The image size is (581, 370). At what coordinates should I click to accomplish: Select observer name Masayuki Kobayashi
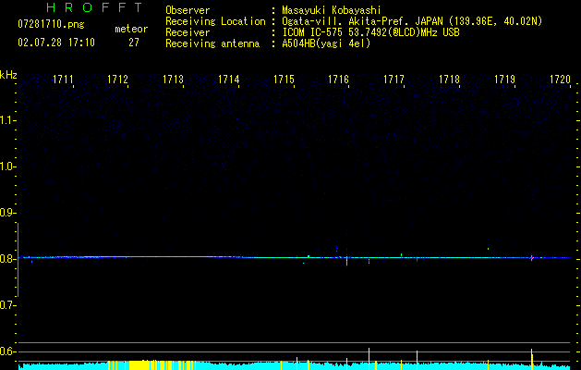(332, 10)
